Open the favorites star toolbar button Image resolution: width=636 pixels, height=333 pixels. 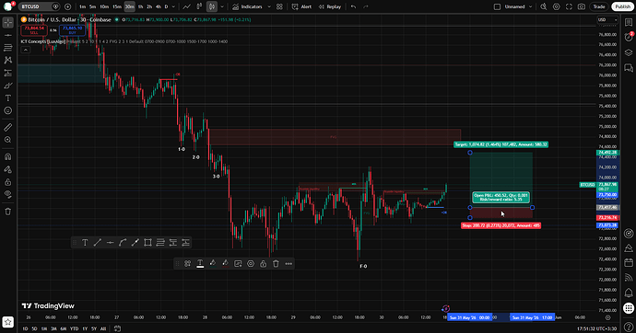point(7,323)
